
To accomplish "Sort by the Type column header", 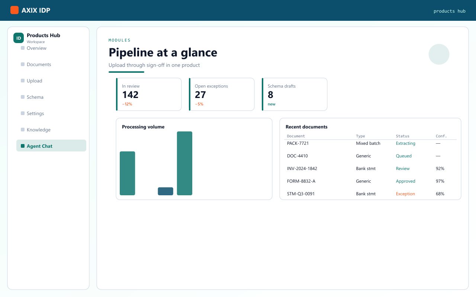I will pos(360,136).
